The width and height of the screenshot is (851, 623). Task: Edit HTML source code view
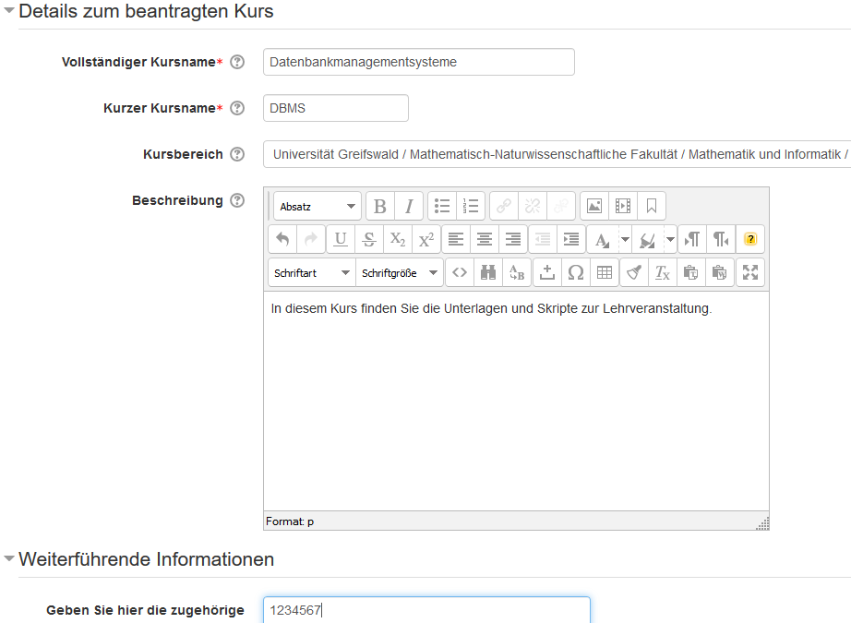[460, 272]
